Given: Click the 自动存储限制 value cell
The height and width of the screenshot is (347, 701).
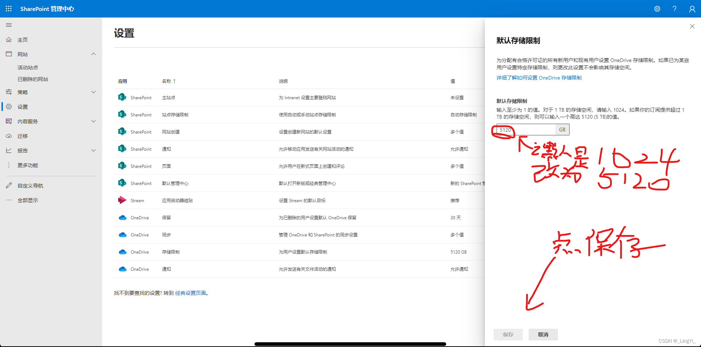Looking at the screenshot, I should 463,115.
